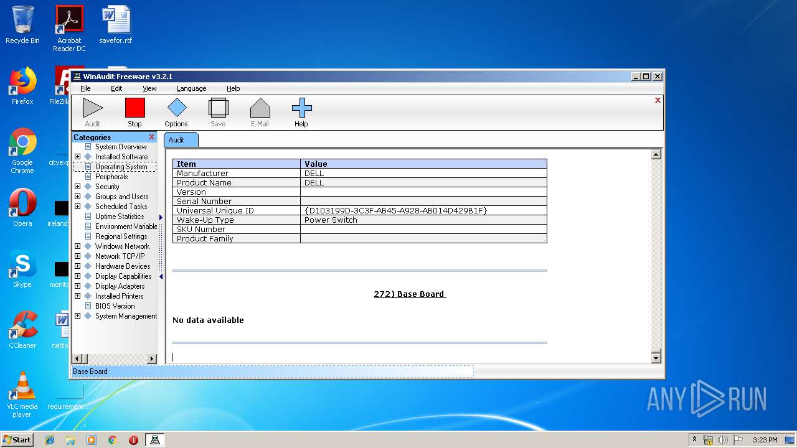This screenshot has width=797, height=448.
Task: Click the Universal Unique ID value
Action: 396,211
